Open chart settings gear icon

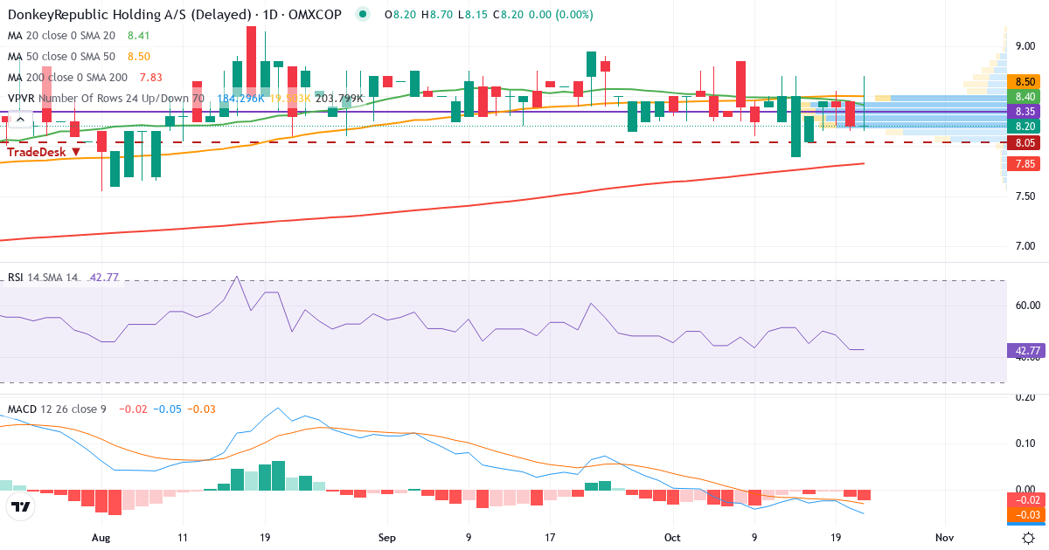[x=1029, y=539]
